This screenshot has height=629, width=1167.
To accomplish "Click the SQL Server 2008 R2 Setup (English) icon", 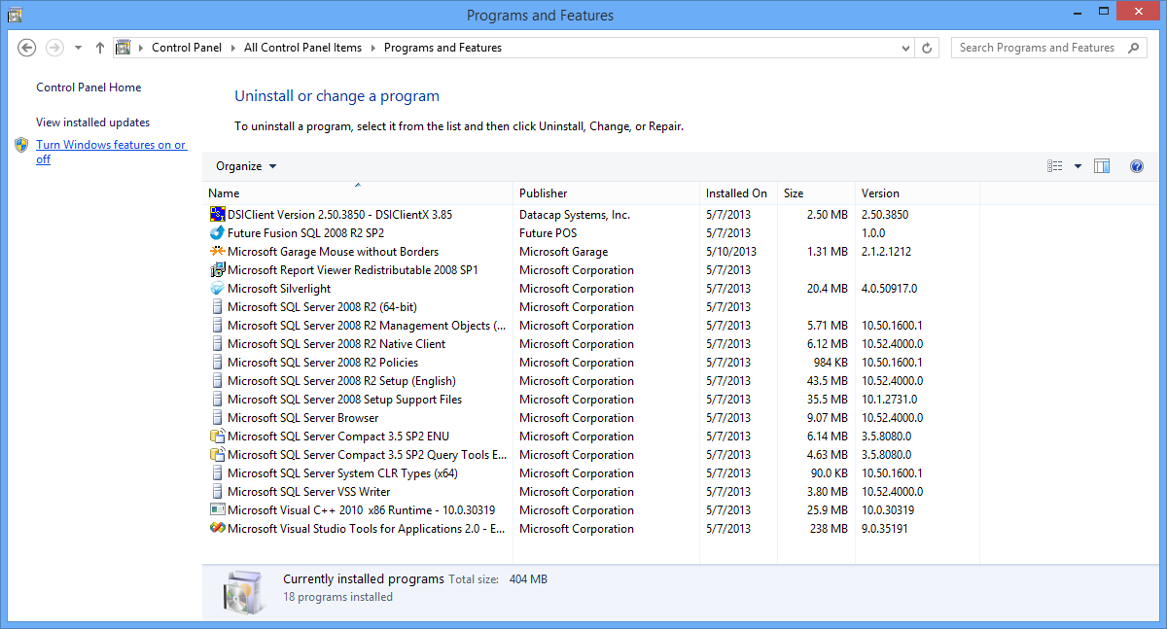I will 217,381.
